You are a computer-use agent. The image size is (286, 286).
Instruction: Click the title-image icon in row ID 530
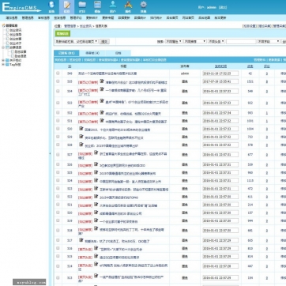pyautogui.click(x=81, y=129)
